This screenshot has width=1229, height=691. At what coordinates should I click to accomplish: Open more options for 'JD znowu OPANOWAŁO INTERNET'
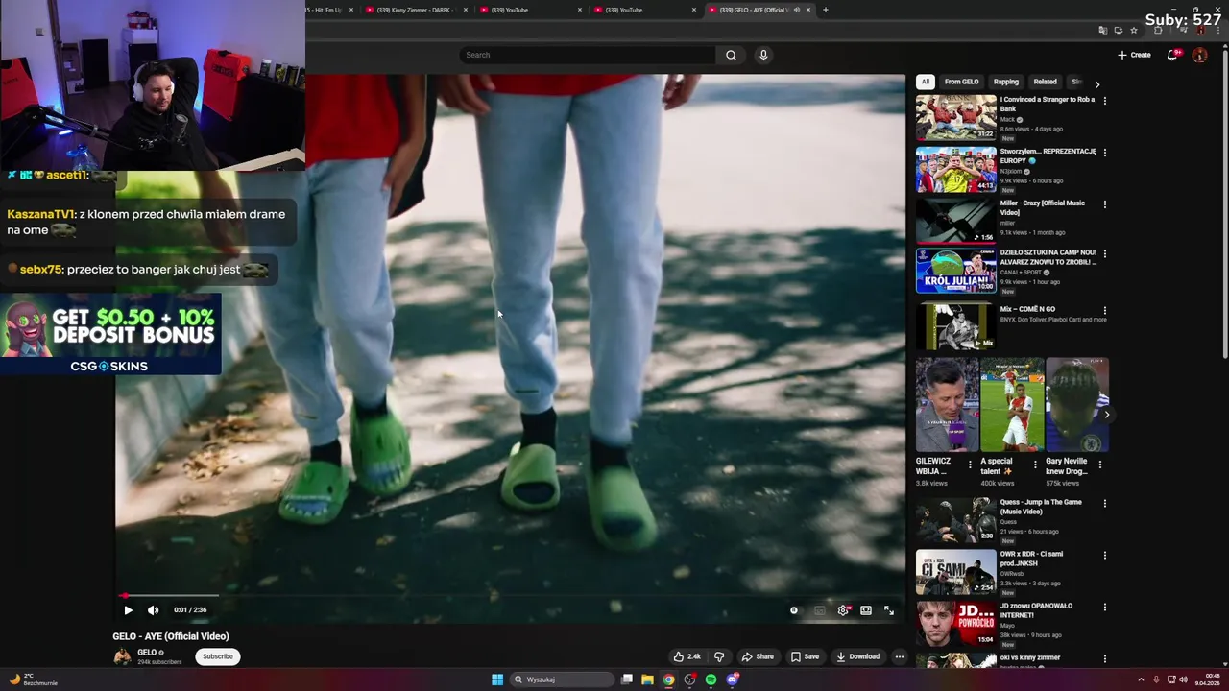1105,607
